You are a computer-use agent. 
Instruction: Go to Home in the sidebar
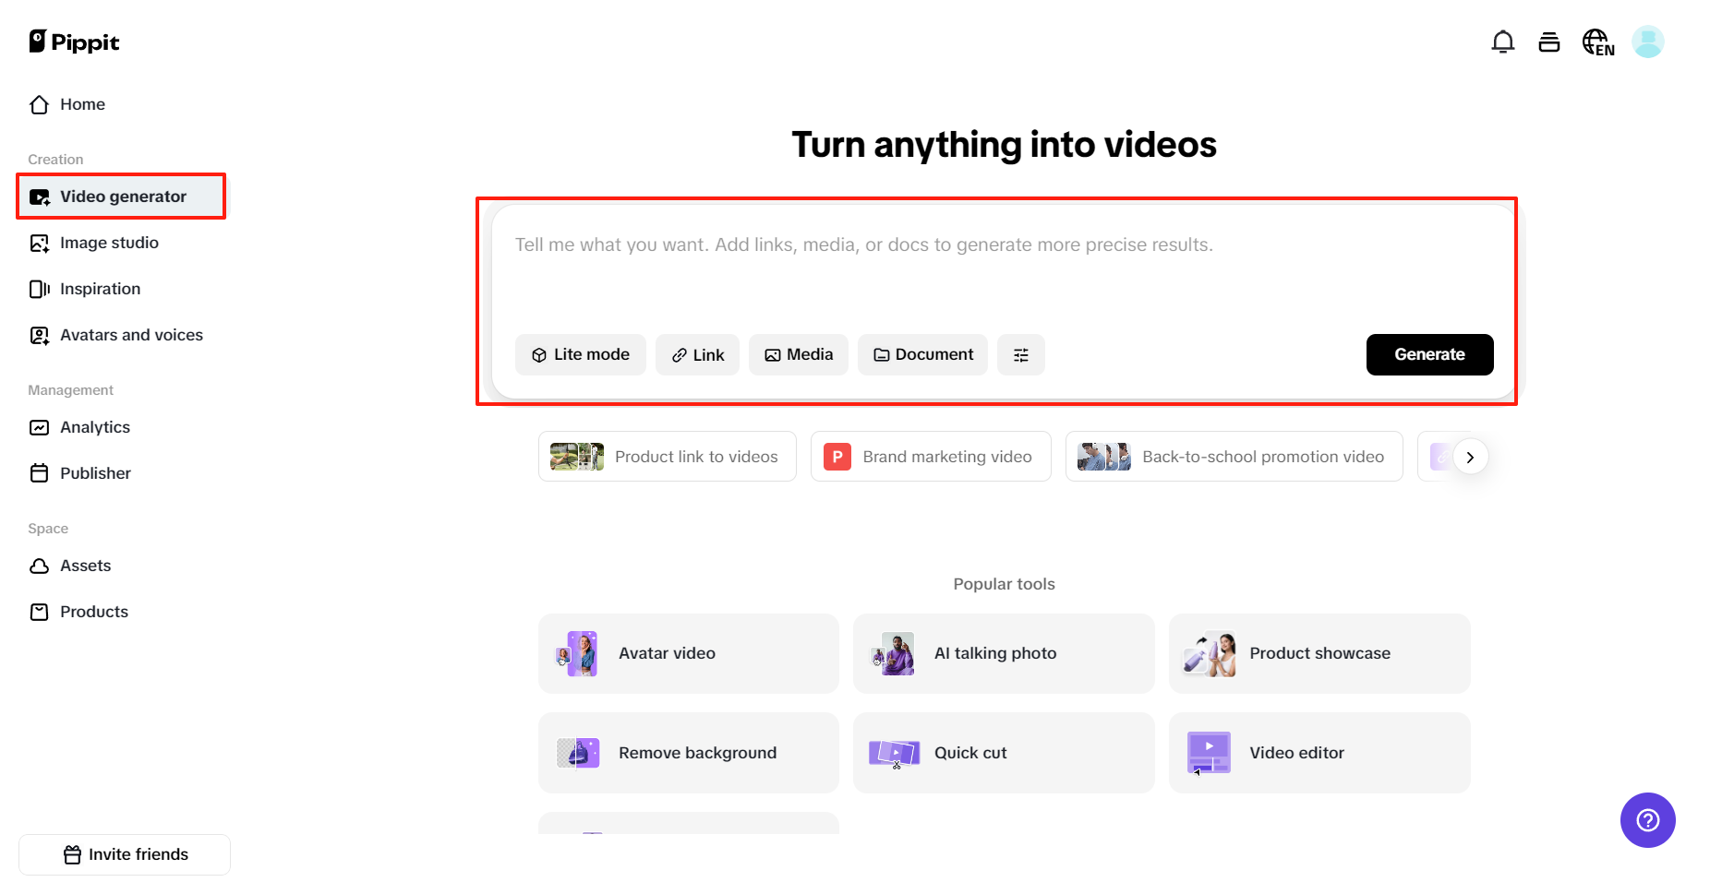81,104
